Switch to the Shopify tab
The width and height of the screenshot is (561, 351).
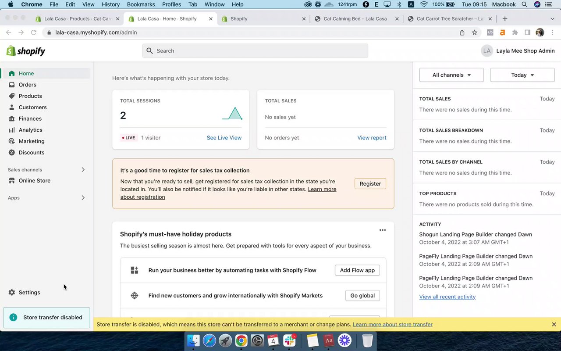(264, 19)
